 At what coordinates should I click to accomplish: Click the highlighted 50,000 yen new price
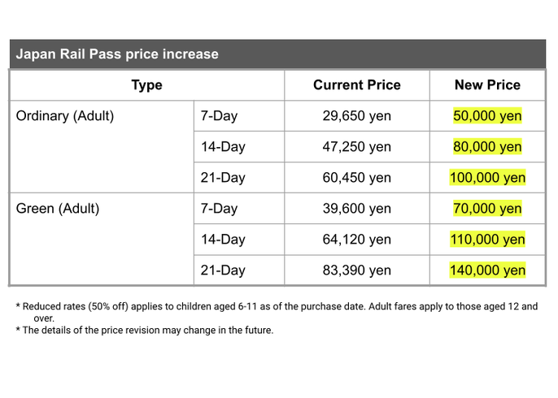pos(487,116)
